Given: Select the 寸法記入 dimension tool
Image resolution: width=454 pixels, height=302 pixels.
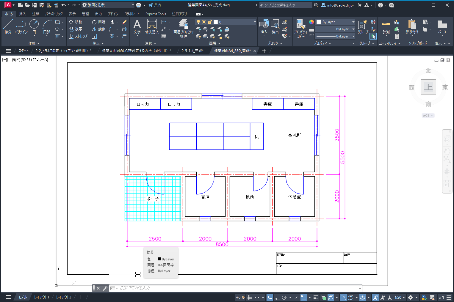Looking at the screenshot, I should point(152,27).
